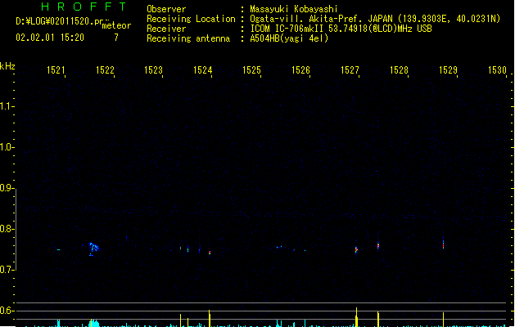The image size is (515, 327).
Task: Click the 1522 time axis label
Action: point(105,70)
